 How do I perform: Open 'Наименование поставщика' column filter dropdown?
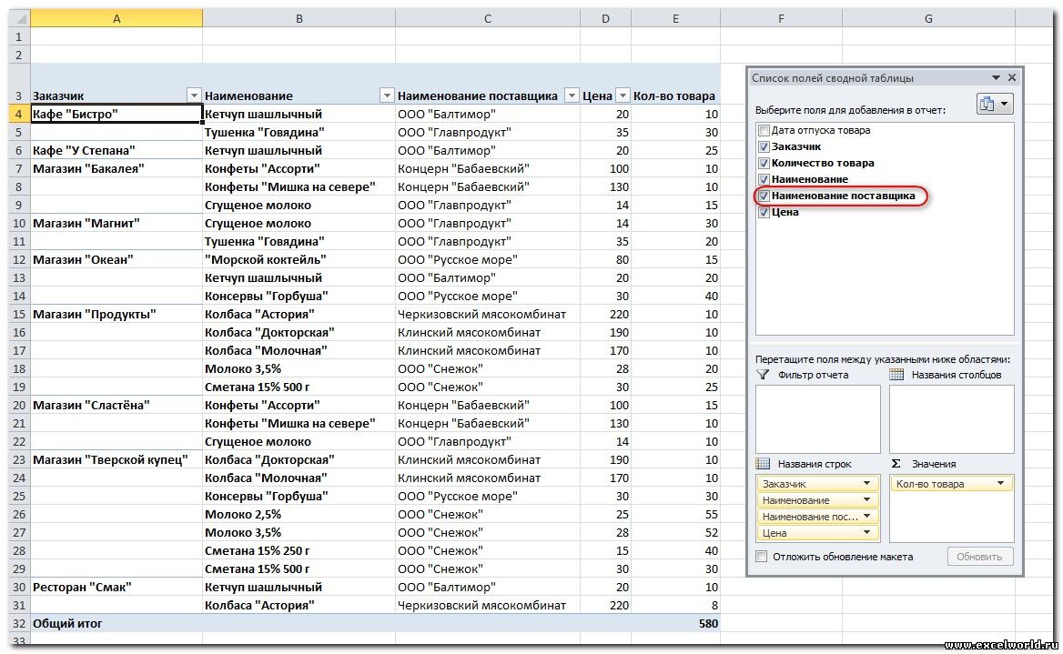(x=572, y=96)
